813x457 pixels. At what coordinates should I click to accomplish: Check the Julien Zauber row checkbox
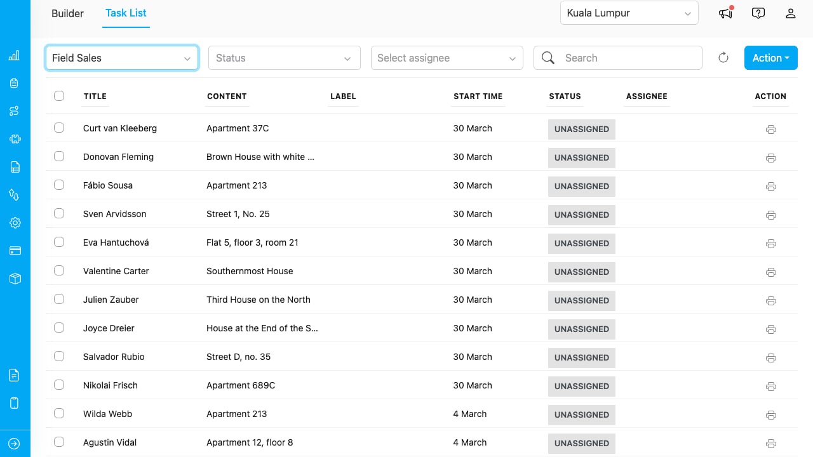coord(59,299)
